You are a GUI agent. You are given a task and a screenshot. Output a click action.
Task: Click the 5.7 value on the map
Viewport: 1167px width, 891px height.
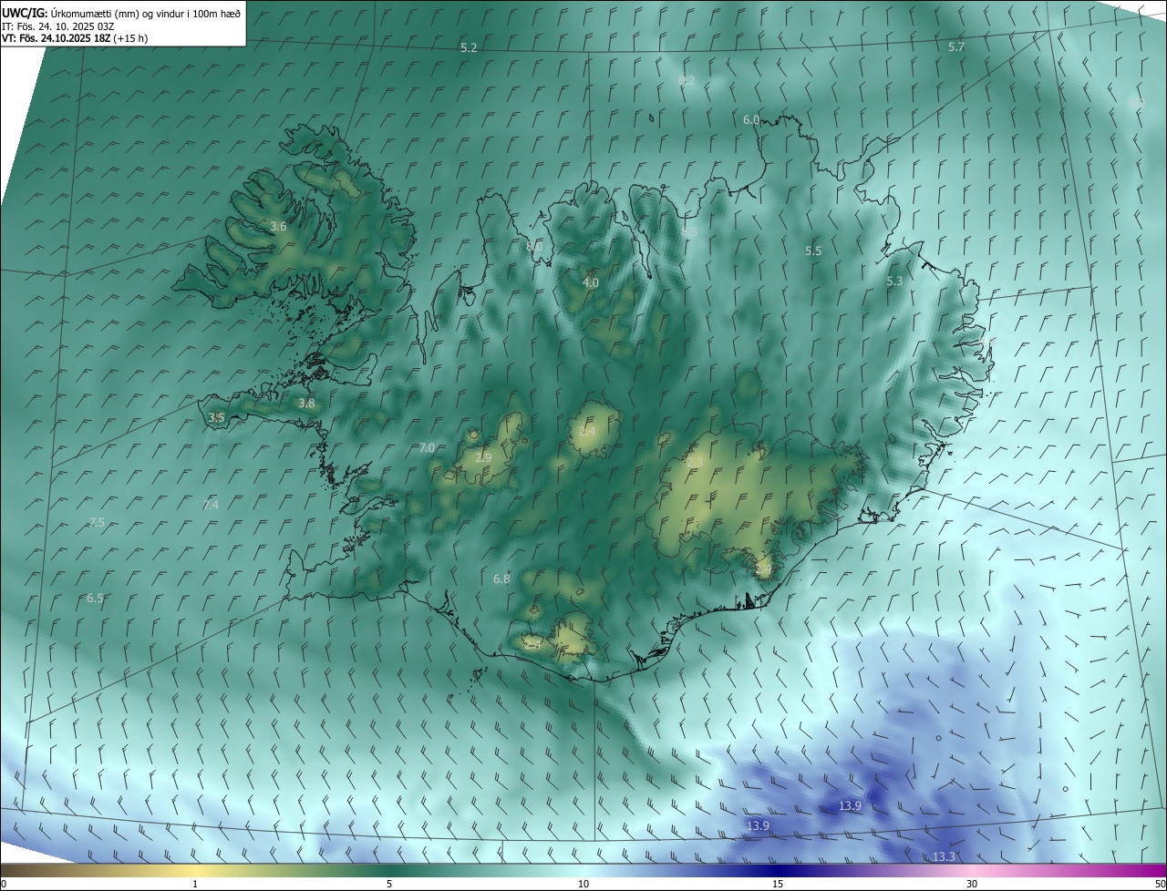pos(956,46)
